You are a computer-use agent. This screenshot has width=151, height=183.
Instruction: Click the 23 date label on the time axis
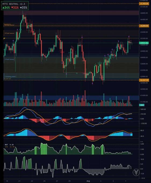32,181
